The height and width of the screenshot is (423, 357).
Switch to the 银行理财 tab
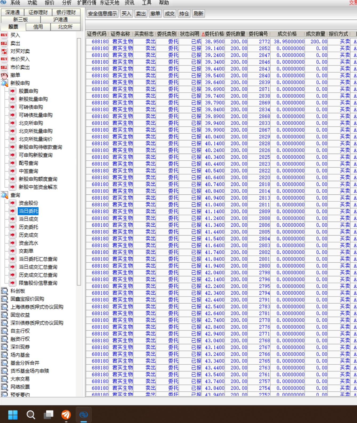pyautogui.click(x=66, y=12)
